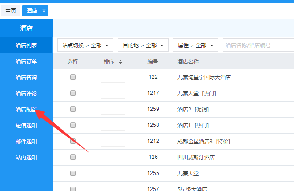Open 四川威斯汀酒店 hotel name

pyautogui.click(x=196, y=157)
